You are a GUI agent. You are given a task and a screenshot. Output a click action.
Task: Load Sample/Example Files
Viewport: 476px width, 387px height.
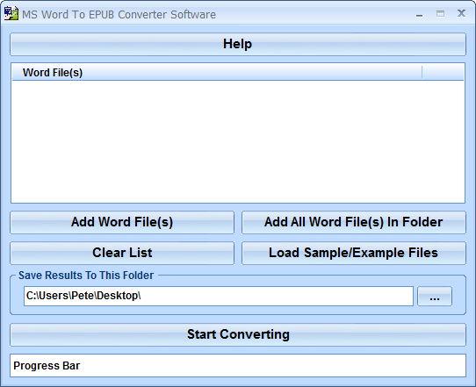click(x=354, y=253)
